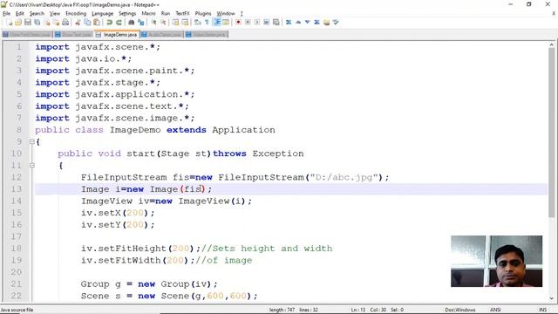Open the Language menu
Viewport: 558px width, 314px height.
103,14
